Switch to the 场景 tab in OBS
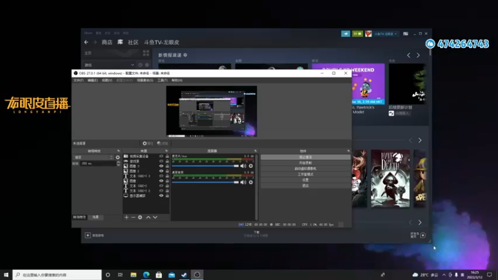Screen dimensions: 498x280 point(96,217)
